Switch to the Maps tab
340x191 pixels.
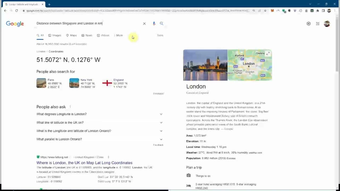pyautogui.click(x=71, y=35)
